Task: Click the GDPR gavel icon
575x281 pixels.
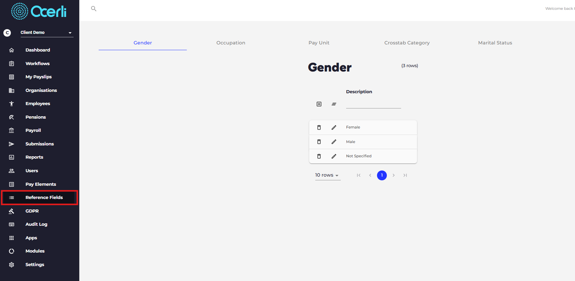Action: click(12, 211)
